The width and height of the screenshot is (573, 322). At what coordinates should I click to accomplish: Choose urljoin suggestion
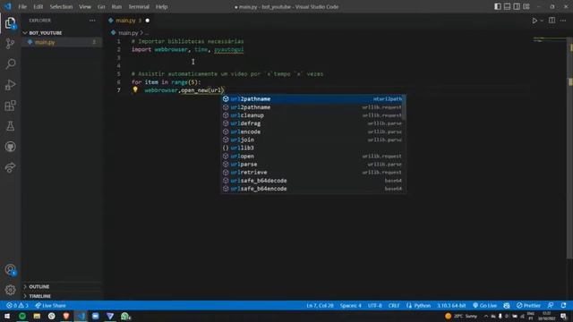pyautogui.click(x=312, y=140)
